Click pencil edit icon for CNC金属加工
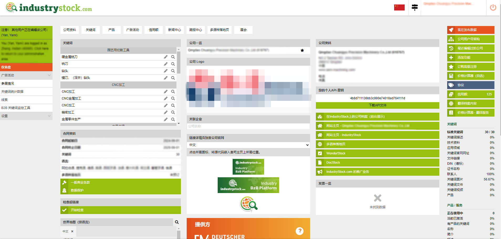 (x=165, y=98)
